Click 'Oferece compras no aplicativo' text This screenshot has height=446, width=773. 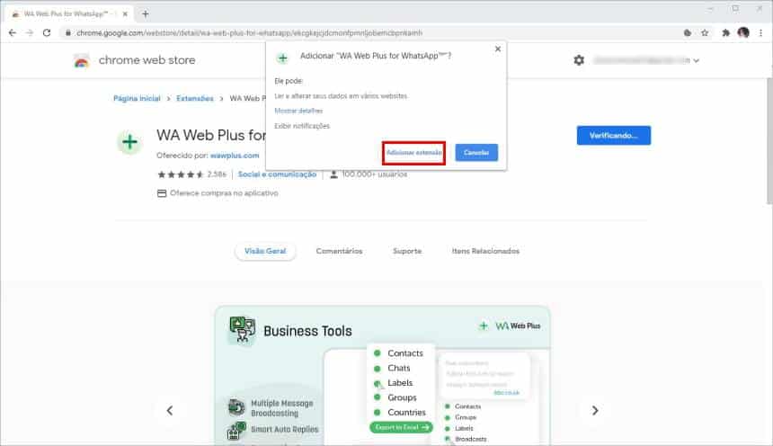tap(224, 193)
